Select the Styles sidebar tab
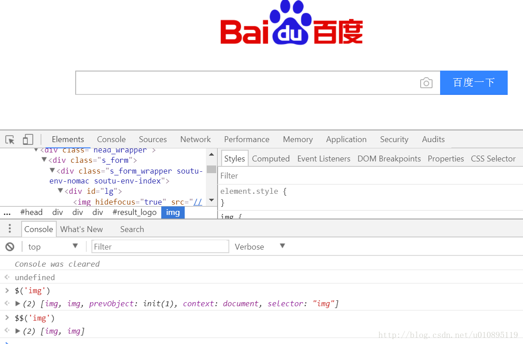Viewport: 523px width, 344px height. coord(235,159)
